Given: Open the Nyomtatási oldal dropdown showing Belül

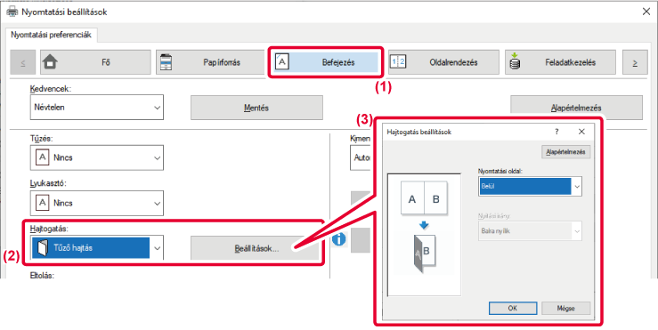Looking at the screenshot, I should (x=530, y=186).
